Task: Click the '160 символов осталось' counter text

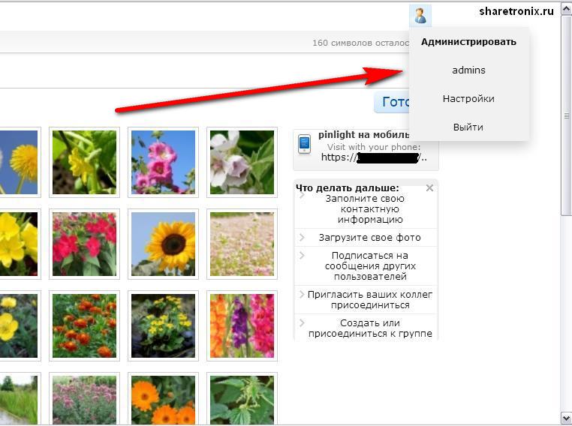Action: (360, 43)
